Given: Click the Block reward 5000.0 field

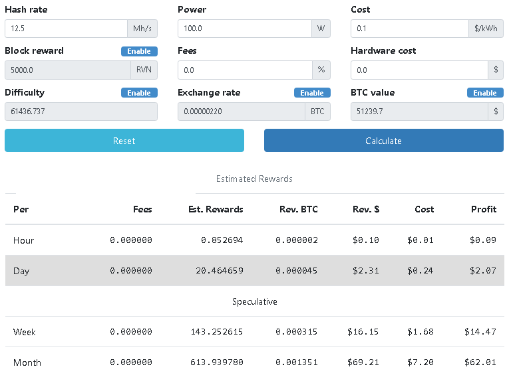Looking at the screenshot, I should [x=68, y=70].
